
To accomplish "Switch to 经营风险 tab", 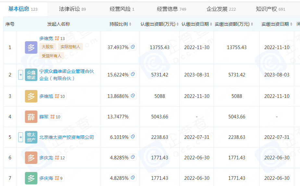I will click(x=122, y=9).
